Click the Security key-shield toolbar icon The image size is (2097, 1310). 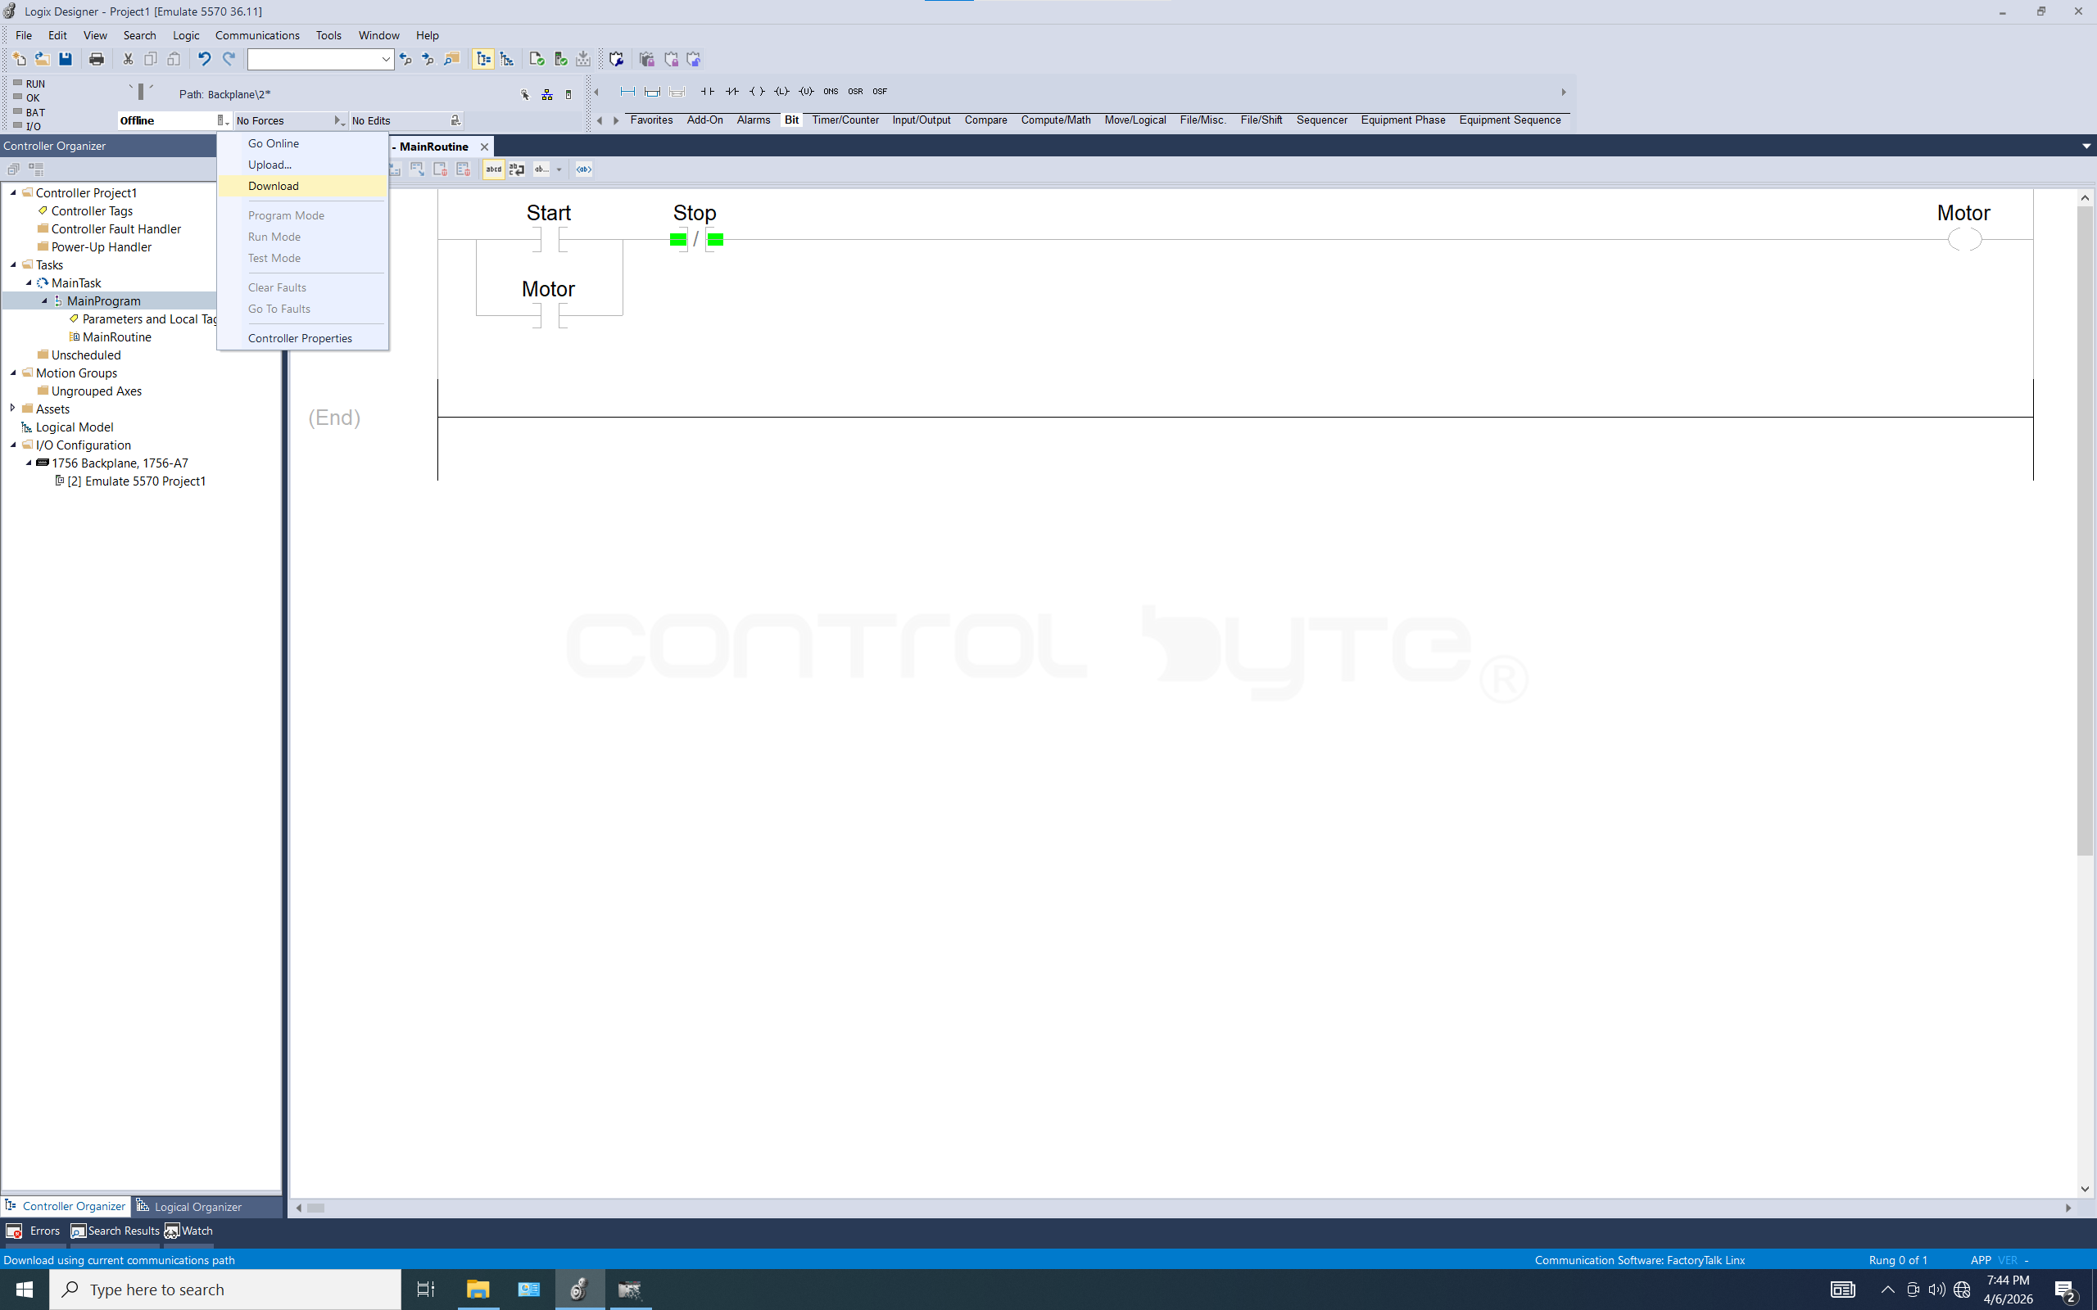click(616, 59)
